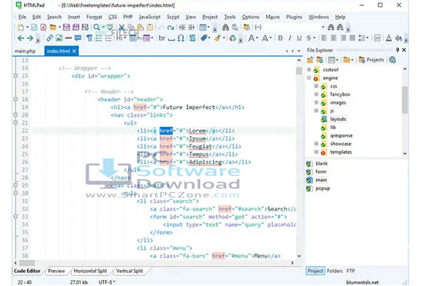
Task: Click the horizontal scrollbar thumb in editor
Action: click(x=27, y=263)
